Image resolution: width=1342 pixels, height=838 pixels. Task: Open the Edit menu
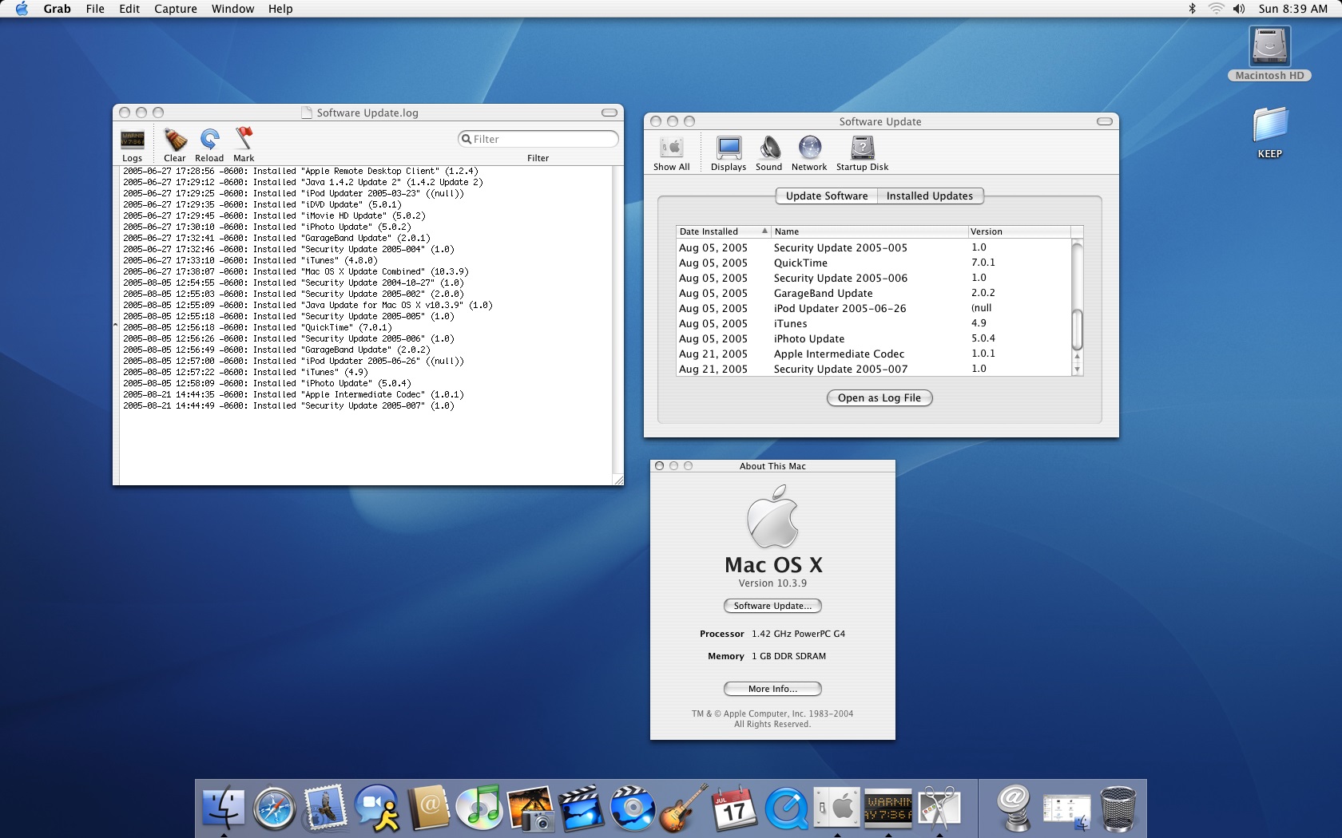(129, 9)
